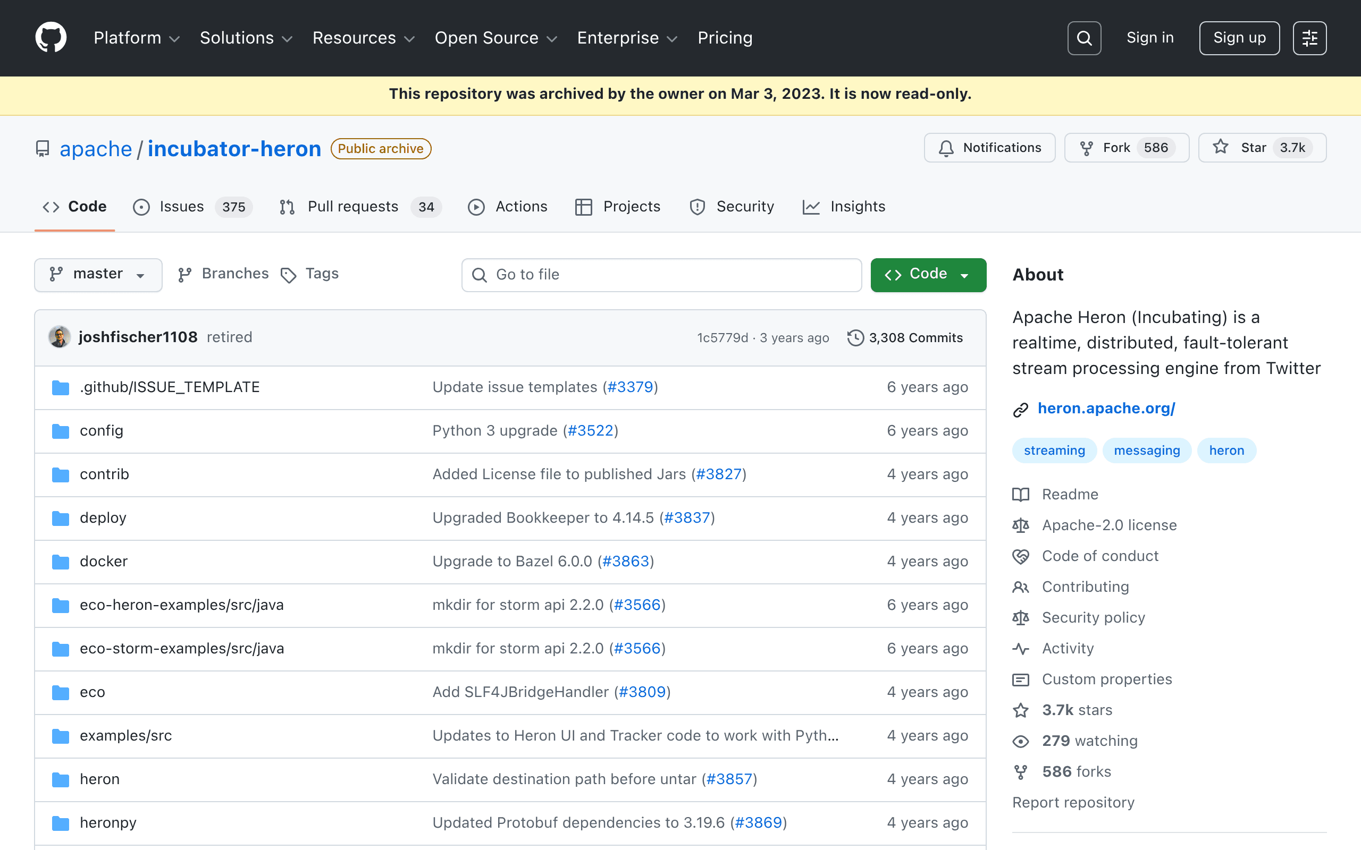Switch to the Actions tab
Screen dimensions: 1361x850
pyautogui.click(x=508, y=206)
